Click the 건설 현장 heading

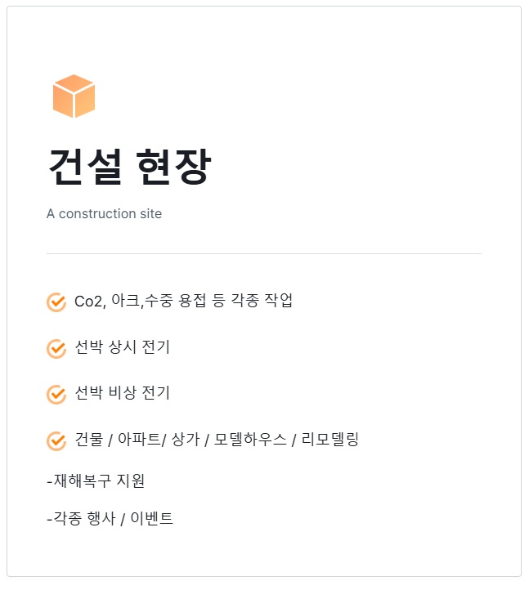point(129,168)
